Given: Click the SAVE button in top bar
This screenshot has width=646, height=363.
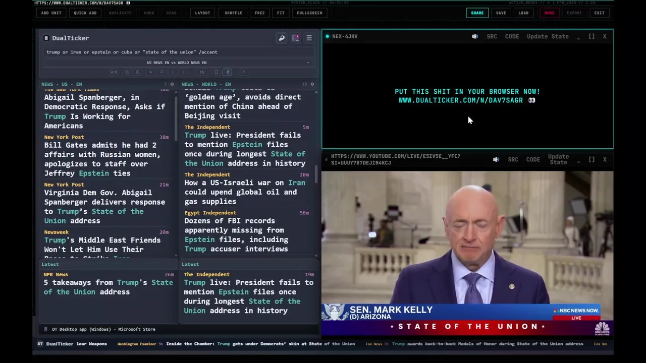Looking at the screenshot, I should [501, 13].
